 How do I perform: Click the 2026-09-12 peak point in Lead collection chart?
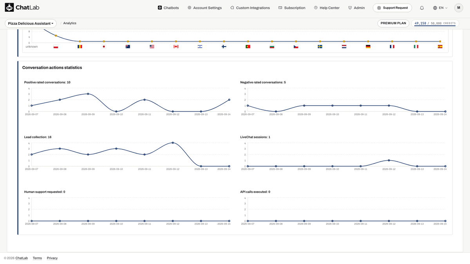173,143
